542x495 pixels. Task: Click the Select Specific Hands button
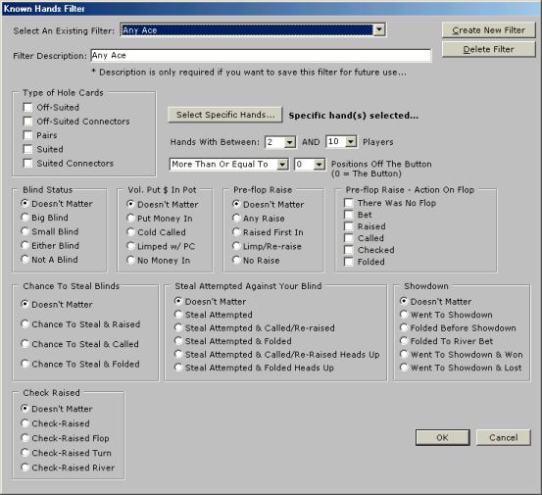(x=225, y=115)
